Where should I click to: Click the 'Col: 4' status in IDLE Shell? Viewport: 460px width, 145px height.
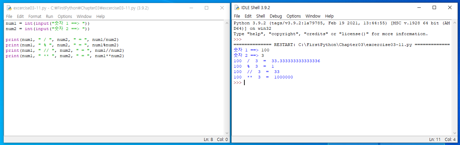(x=450, y=139)
